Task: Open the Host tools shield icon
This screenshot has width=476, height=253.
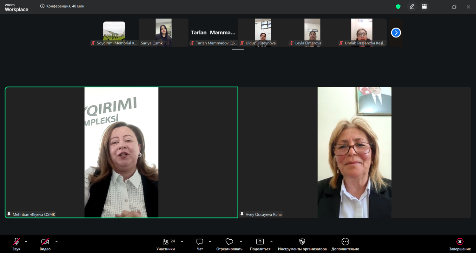Action: 302,242
